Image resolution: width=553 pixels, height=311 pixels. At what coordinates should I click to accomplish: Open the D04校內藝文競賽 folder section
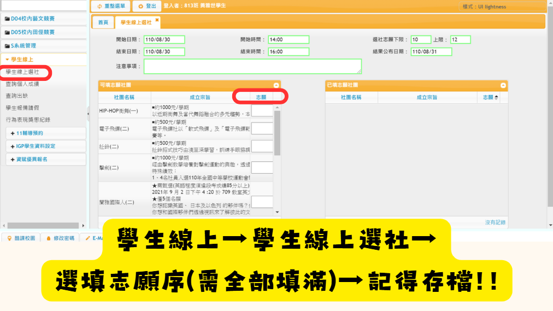coord(33,19)
